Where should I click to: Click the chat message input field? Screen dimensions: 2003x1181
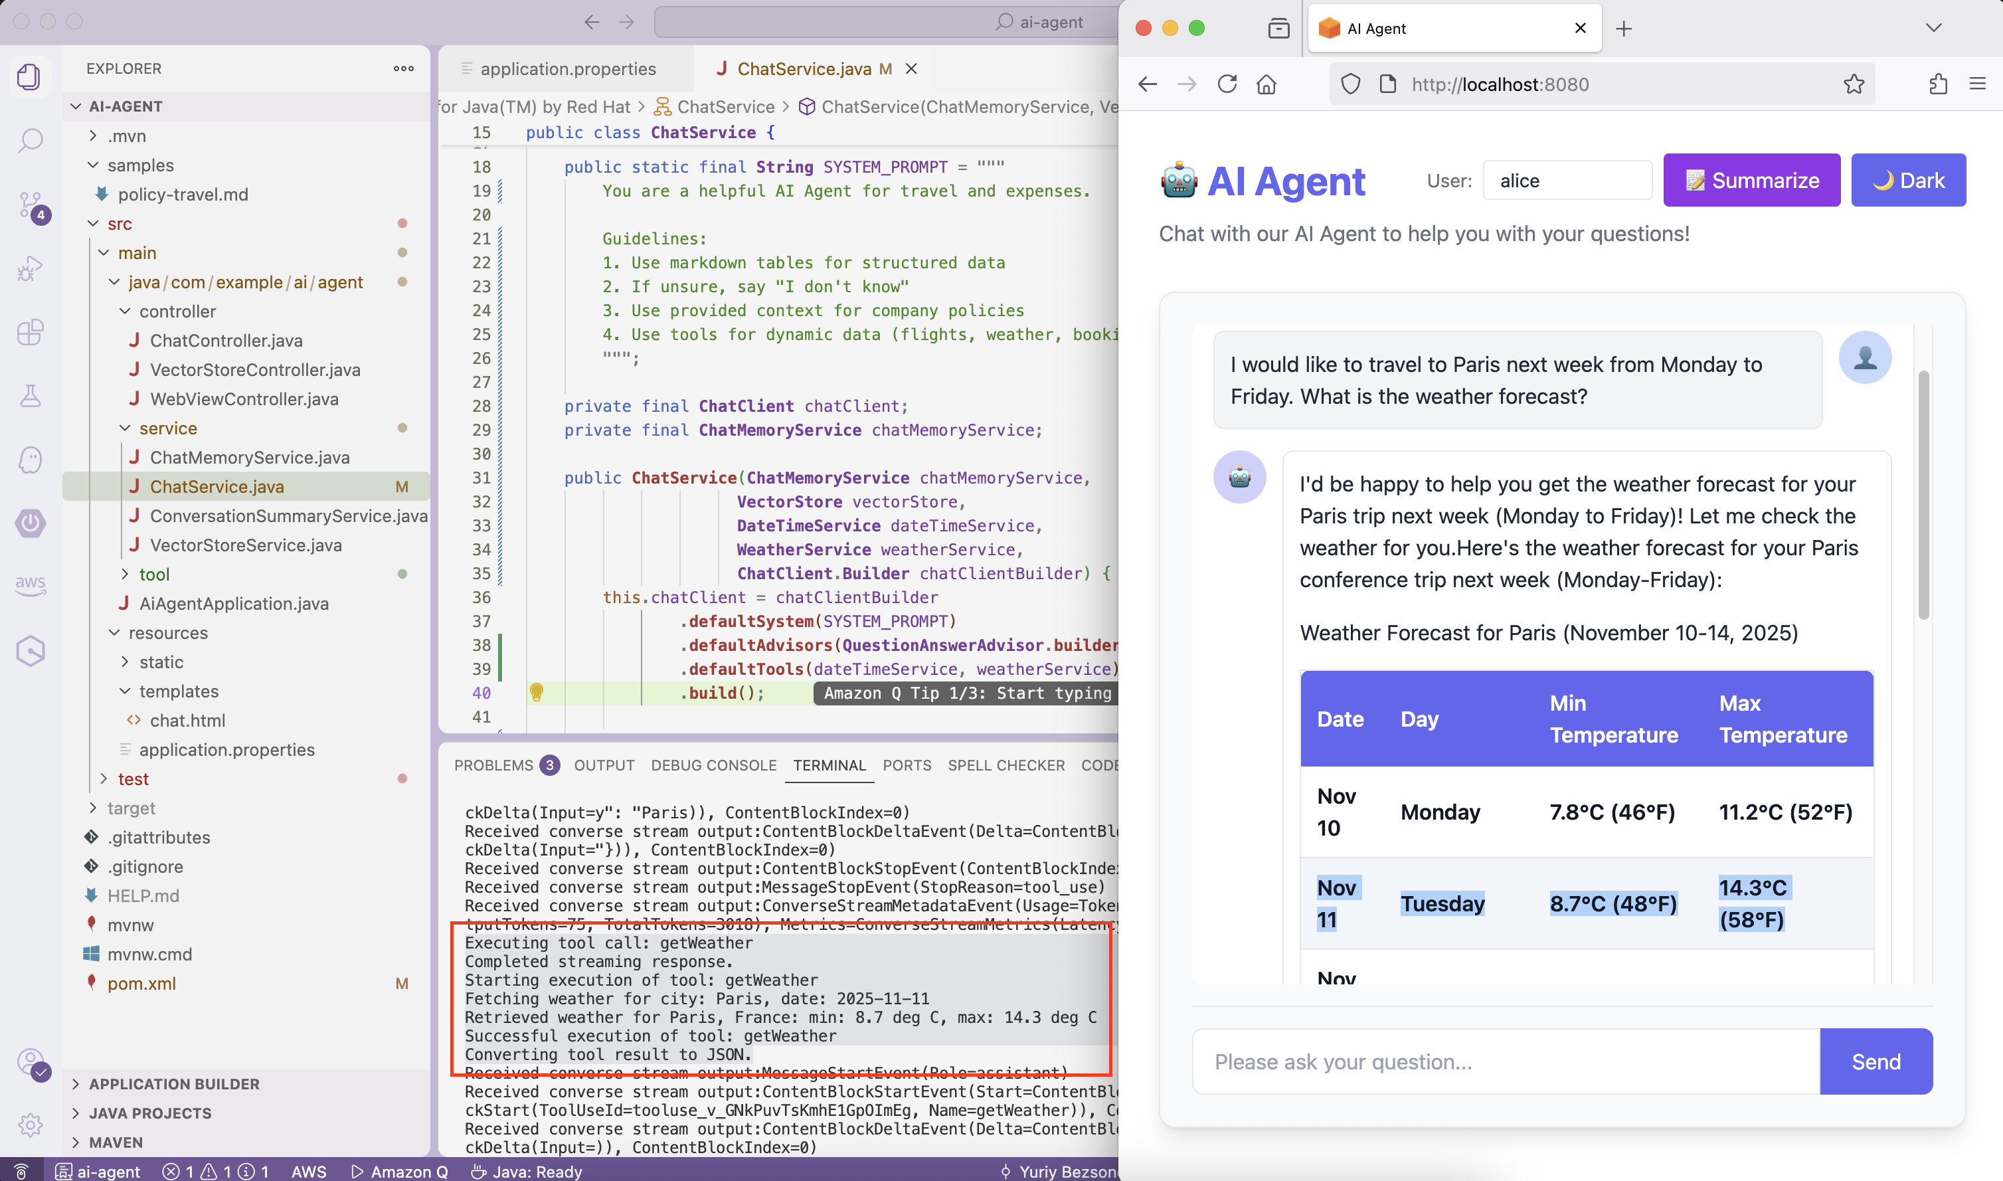[x=1505, y=1061]
